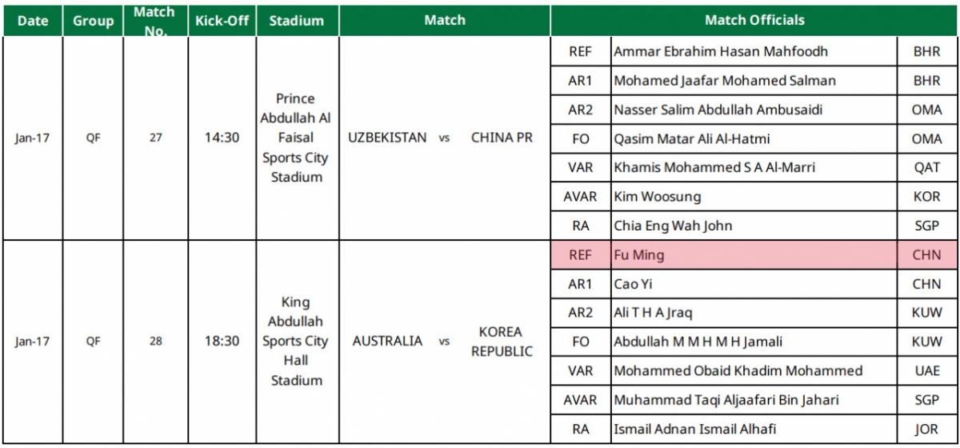Select match number 28 cell
Viewport: 960px width, 448px height.
click(x=155, y=341)
